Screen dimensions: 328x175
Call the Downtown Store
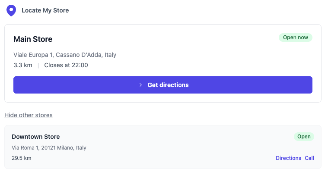click(309, 158)
